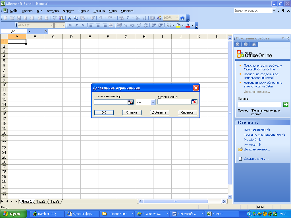Click the пуск Start button

tap(13, 214)
